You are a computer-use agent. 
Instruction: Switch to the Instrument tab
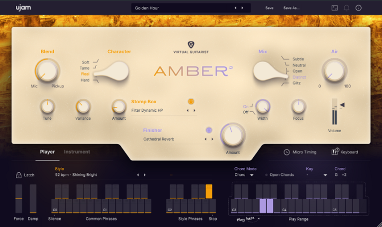[77, 152]
